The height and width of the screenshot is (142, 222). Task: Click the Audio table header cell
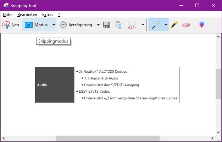click(55, 85)
